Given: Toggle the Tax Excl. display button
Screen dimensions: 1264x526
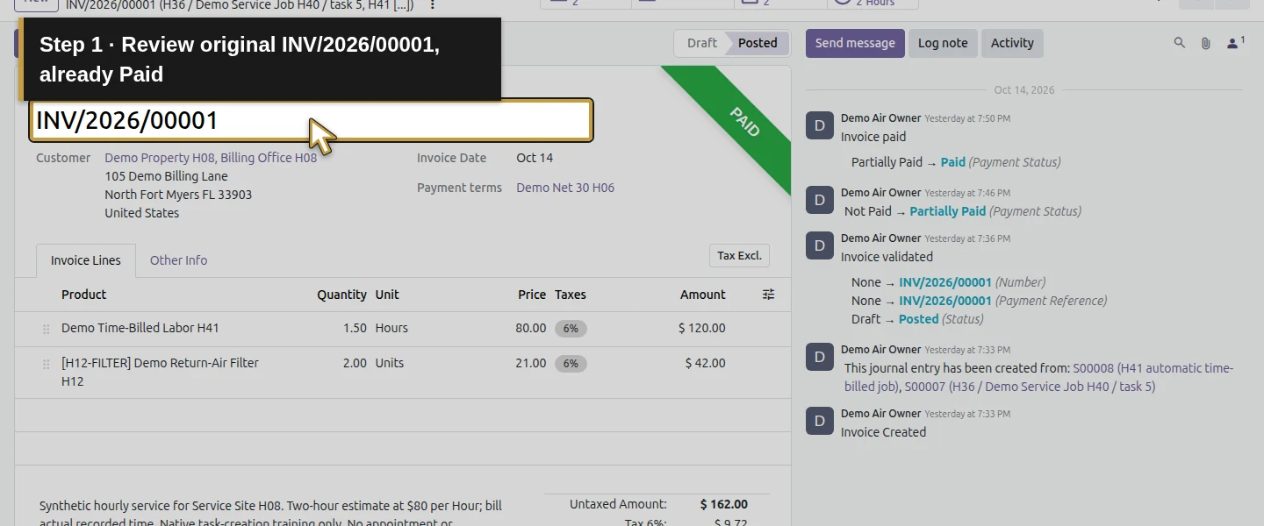Looking at the screenshot, I should 739,255.
